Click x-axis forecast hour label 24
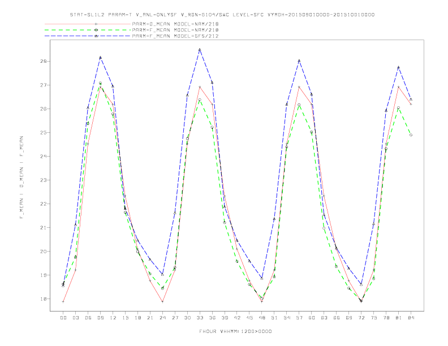The image size is (448, 346). click(162, 318)
